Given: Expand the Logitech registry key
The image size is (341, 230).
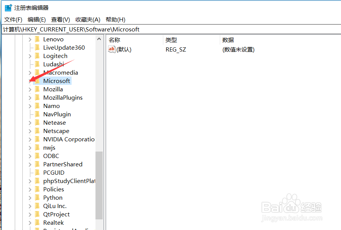Looking at the screenshot, I should point(30,56).
